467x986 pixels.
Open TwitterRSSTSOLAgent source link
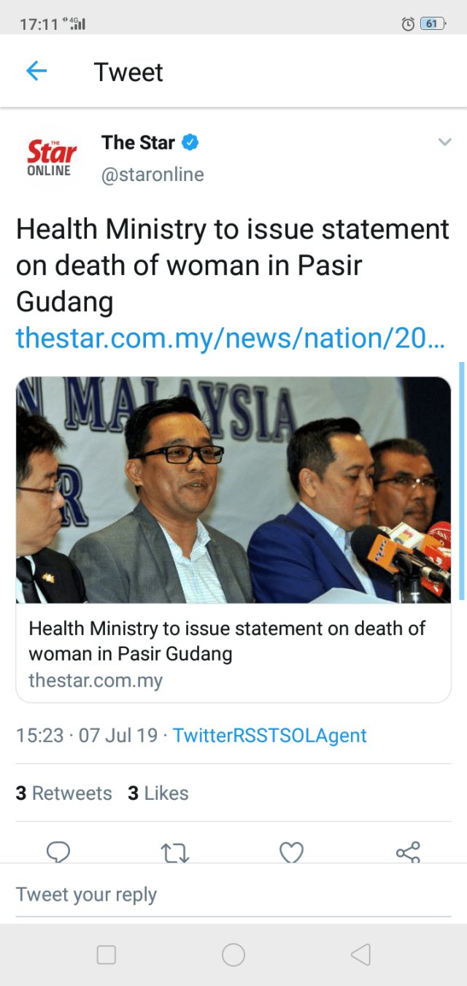[x=269, y=735]
